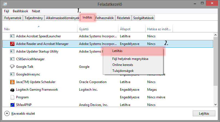
Task: Select Tulajdonságok in the context menu
Action: [123, 71]
